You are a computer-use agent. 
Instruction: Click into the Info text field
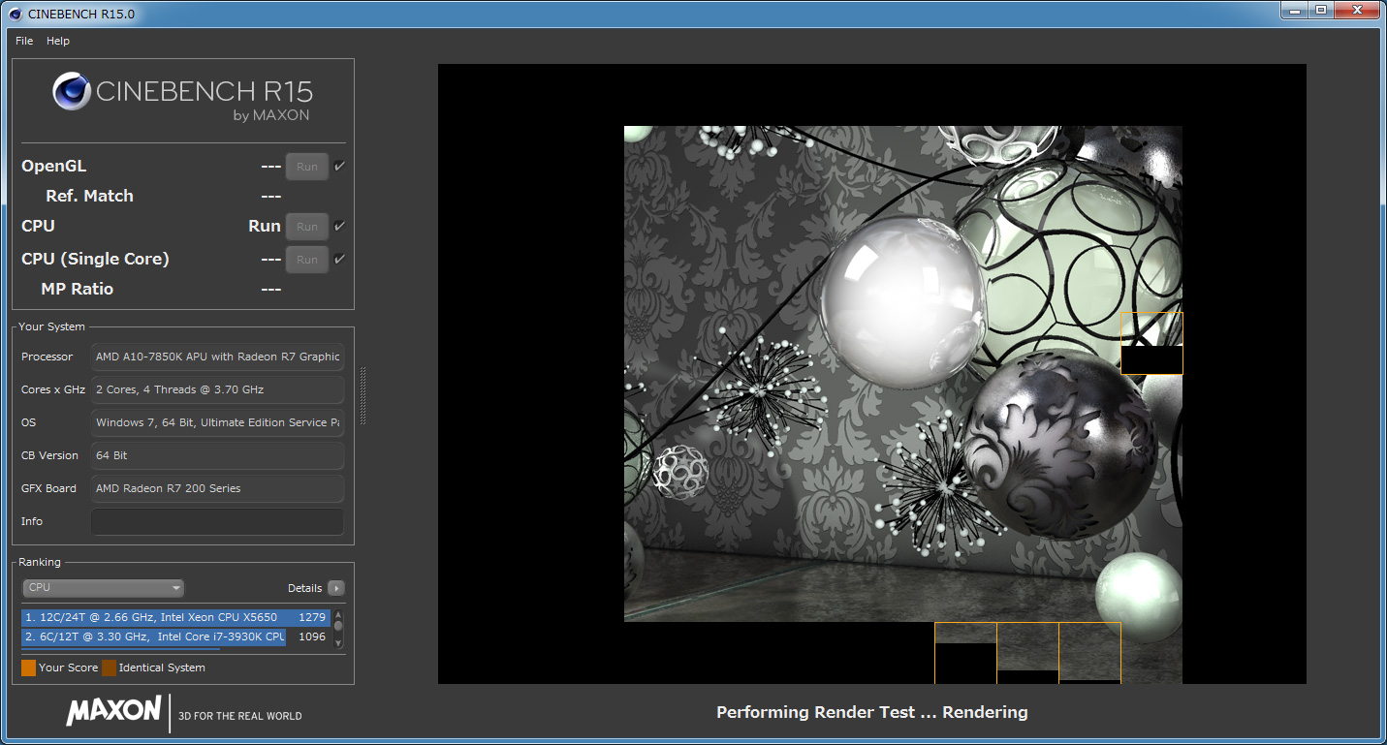217,521
